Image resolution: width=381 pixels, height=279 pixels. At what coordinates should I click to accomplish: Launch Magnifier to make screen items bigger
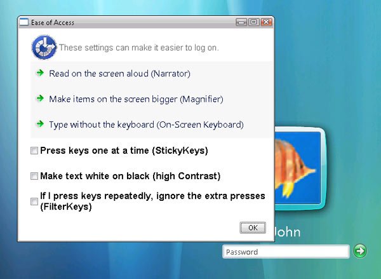(136, 99)
